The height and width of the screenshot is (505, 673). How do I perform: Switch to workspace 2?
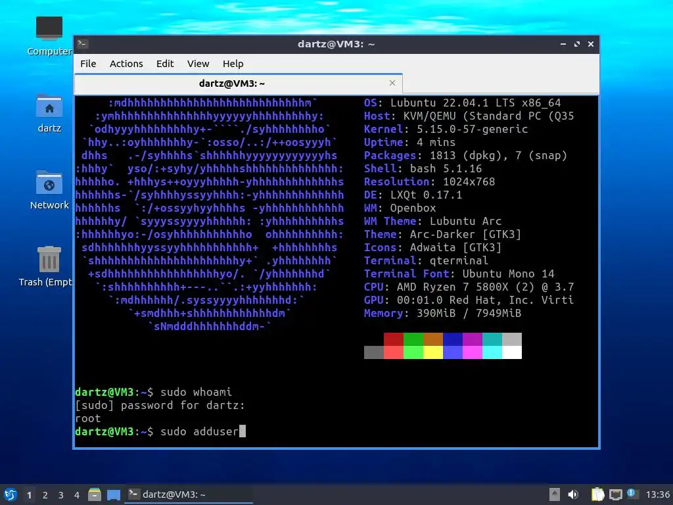pos(45,495)
